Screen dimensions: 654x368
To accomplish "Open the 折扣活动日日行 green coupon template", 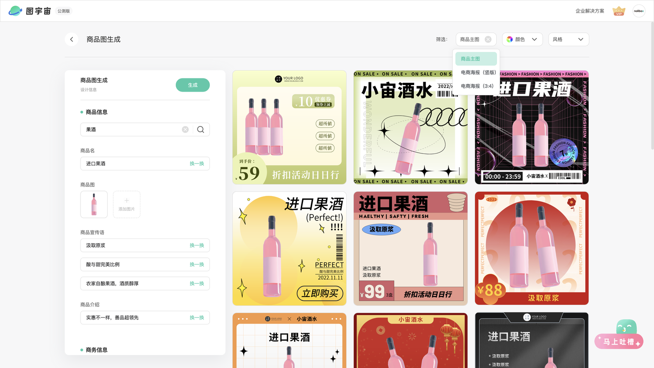I will click(x=290, y=127).
